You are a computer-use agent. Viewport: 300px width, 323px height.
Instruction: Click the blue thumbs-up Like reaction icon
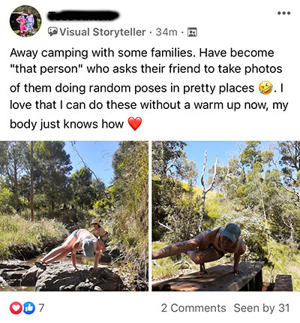[29, 308]
